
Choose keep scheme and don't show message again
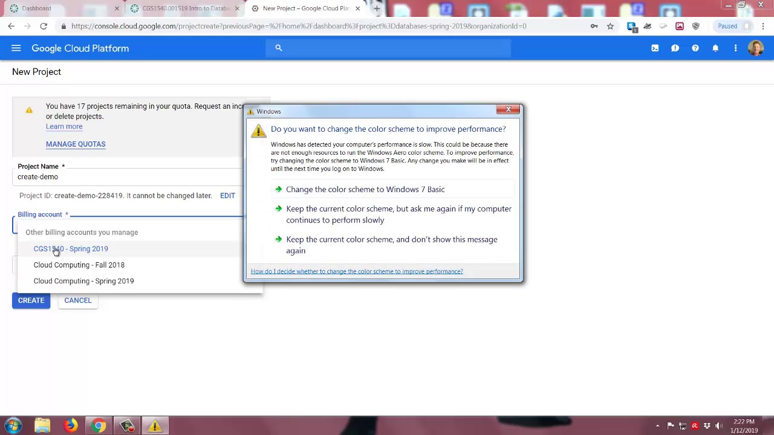tap(394, 245)
